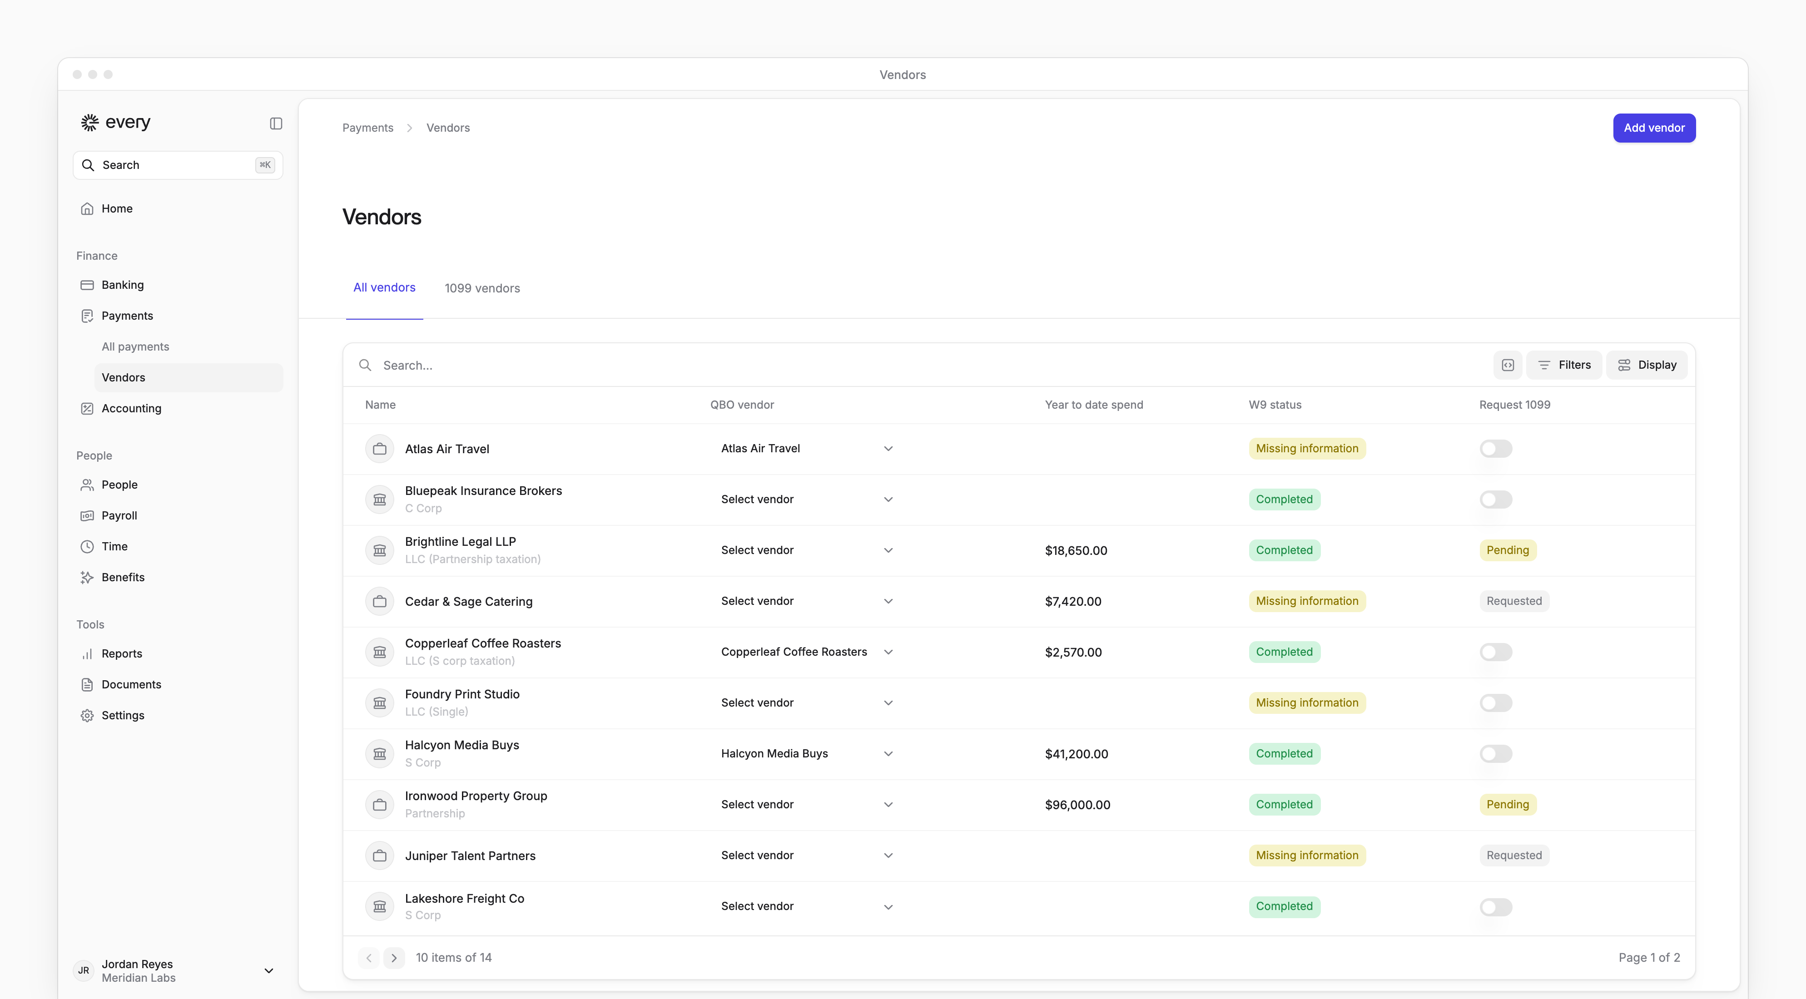Go to the next page arrow
The image size is (1806, 999).
point(394,958)
